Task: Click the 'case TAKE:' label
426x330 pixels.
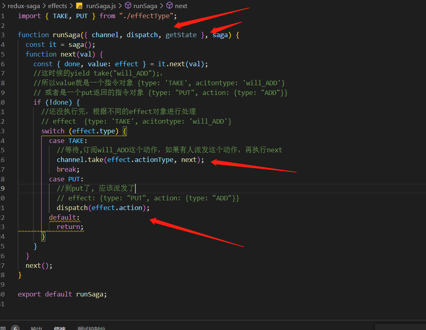Action: point(68,141)
